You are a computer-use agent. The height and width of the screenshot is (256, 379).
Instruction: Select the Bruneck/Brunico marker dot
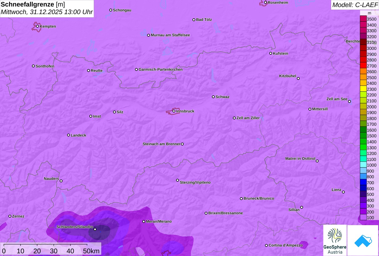tap(241, 199)
